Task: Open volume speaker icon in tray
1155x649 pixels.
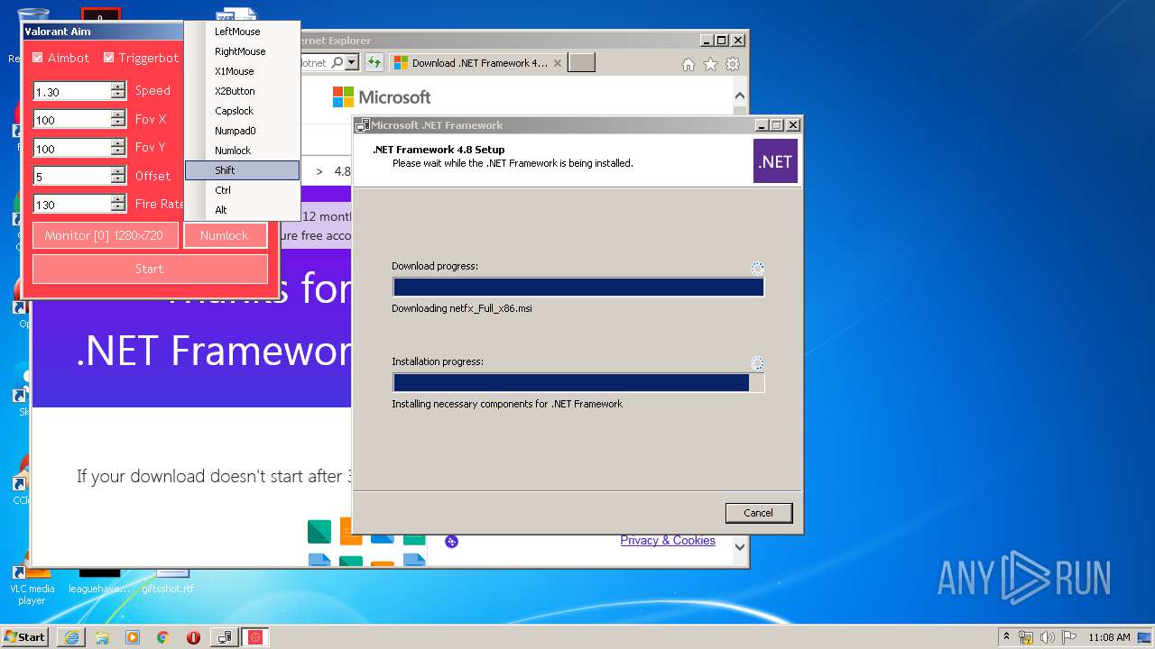Action: (x=1048, y=637)
